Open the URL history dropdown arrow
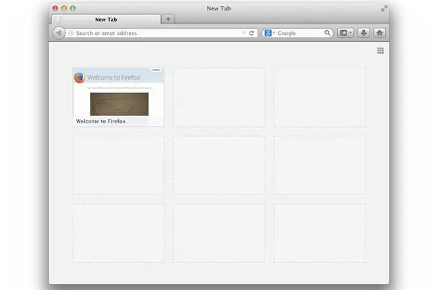The image size is (435, 290). [243, 33]
